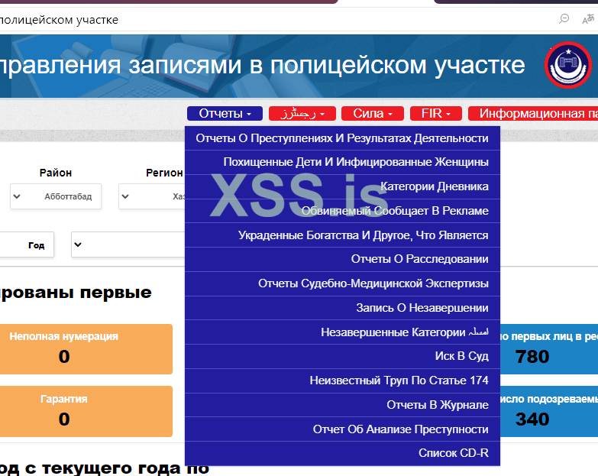Open Отчеты В Журнале
The height and width of the screenshot is (476, 598).
click(342, 405)
